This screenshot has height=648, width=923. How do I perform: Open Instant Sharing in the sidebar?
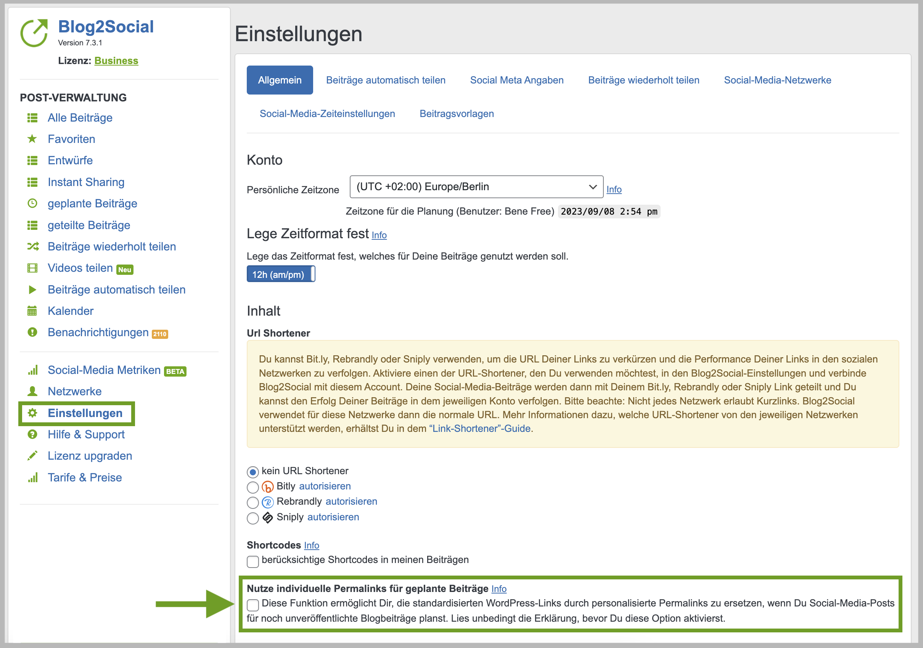(x=86, y=182)
